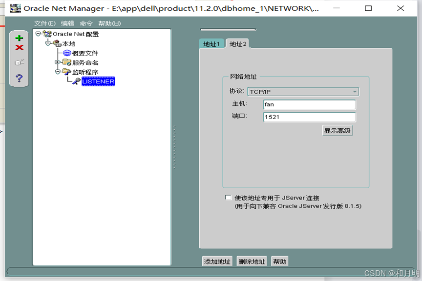
Task: Collapse the 本地 tree node
Action: click(48, 43)
